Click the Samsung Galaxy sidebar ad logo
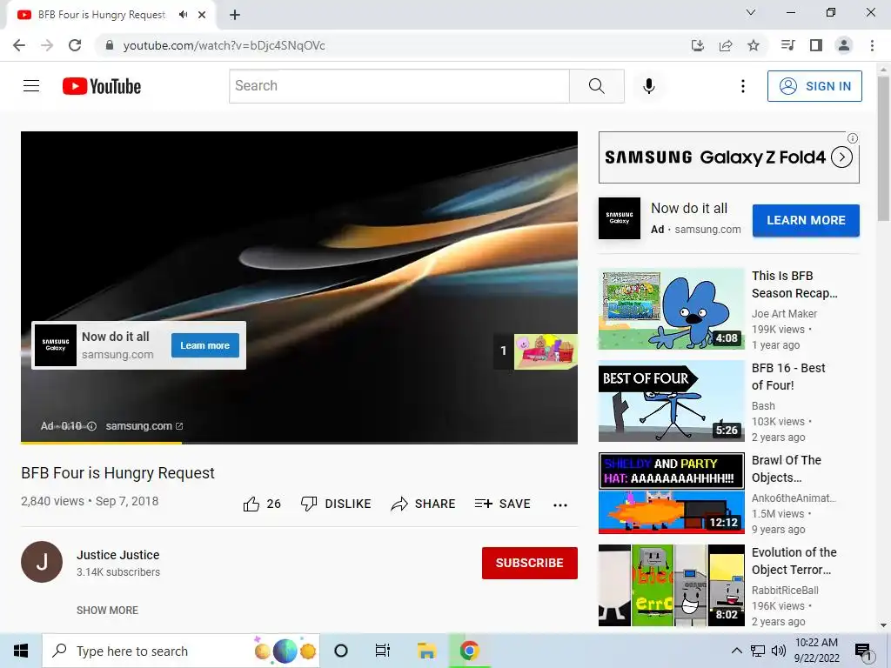Viewport: 891px width, 668px height. (x=620, y=218)
